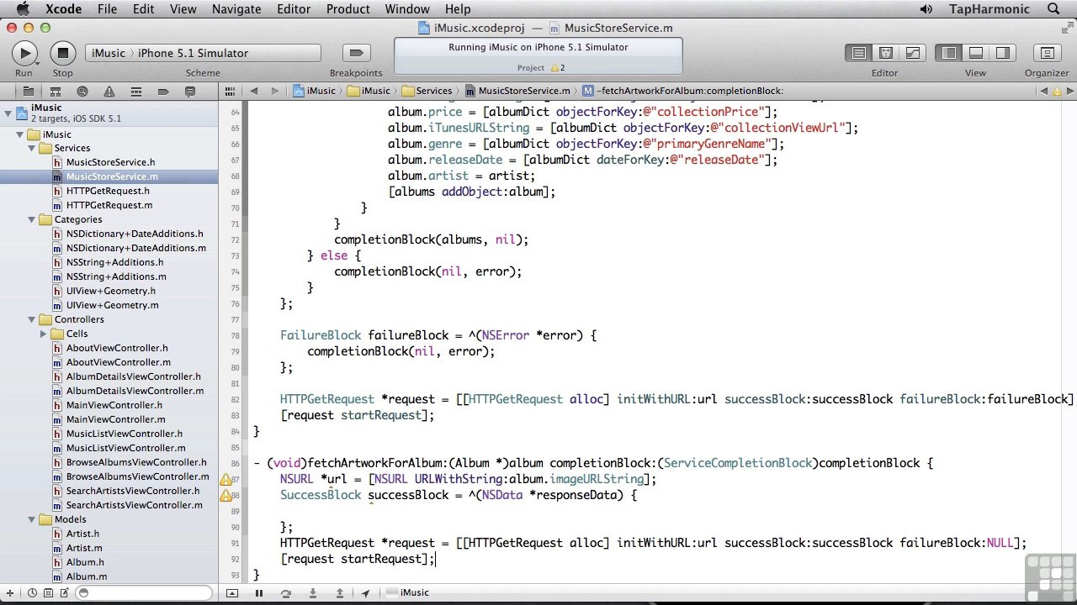Collapse the Controllers group
This screenshot has height=605, width=1077.
33,319
